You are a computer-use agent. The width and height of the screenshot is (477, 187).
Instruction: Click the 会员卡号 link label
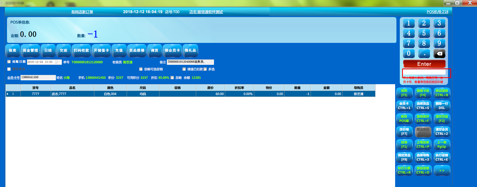(13, 78)
